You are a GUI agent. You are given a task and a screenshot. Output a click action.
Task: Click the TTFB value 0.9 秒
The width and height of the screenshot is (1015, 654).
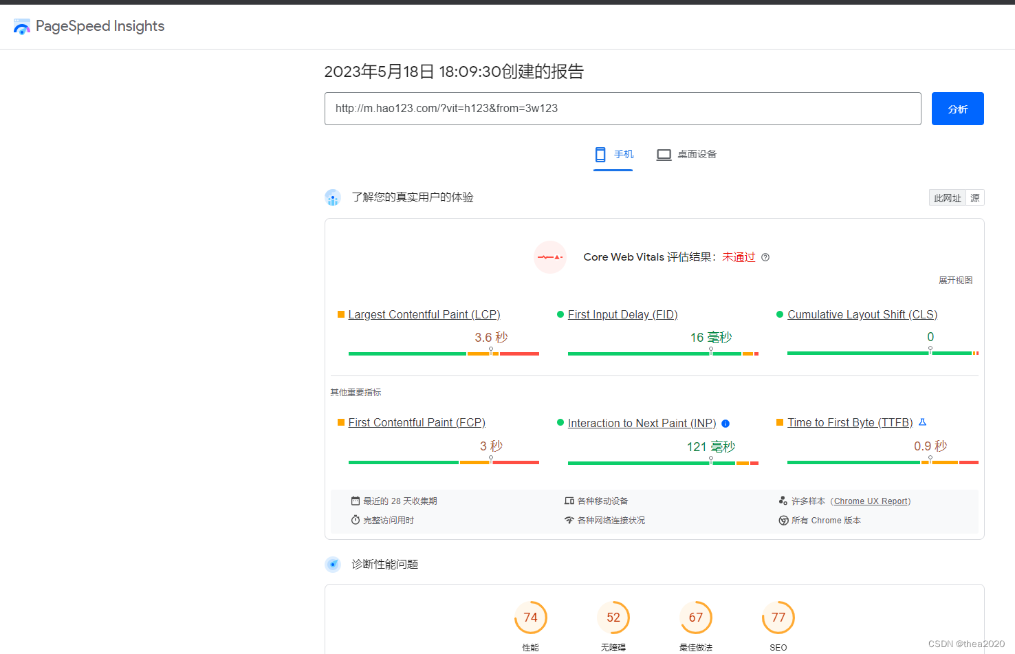click(x=930, y=446)
